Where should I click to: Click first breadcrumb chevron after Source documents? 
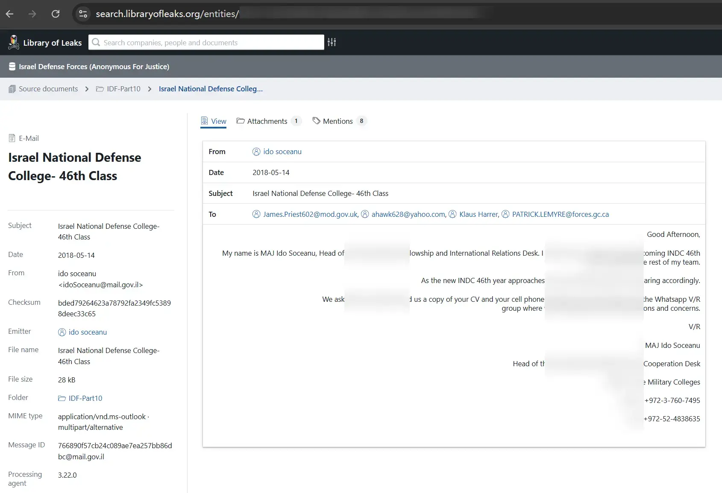87,89
